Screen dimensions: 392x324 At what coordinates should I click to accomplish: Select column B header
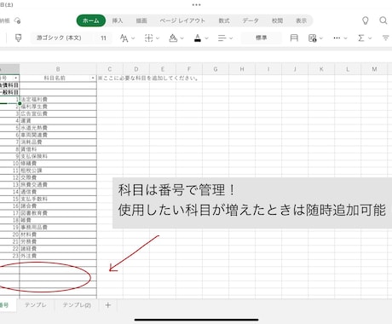pos(58,69)
